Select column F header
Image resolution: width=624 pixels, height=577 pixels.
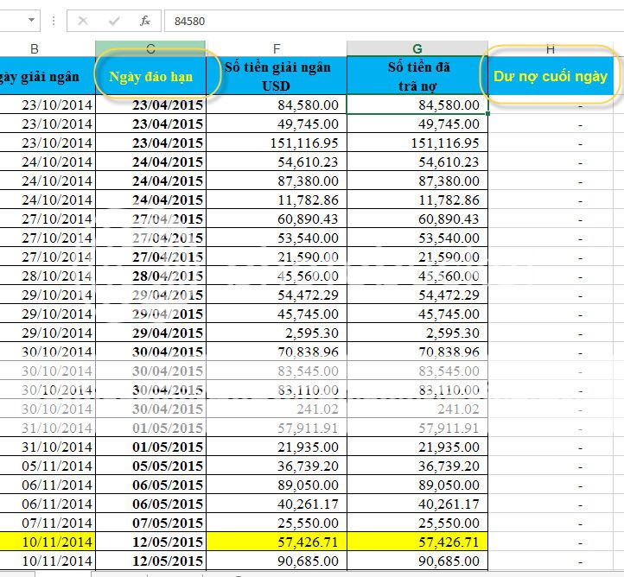[x=277, y=48]
